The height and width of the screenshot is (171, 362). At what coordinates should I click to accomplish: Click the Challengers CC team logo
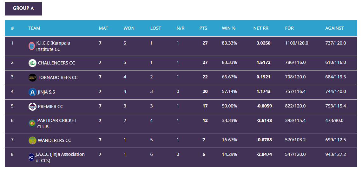click(32, 63)
